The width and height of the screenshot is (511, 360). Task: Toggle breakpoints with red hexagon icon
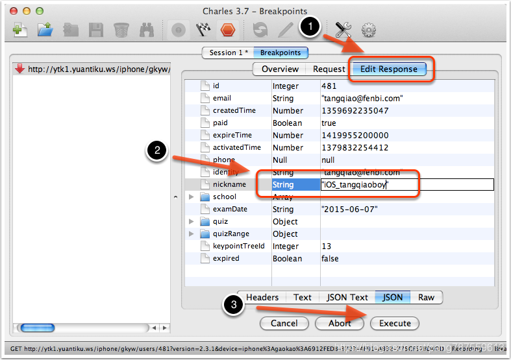tap(227, 30)
